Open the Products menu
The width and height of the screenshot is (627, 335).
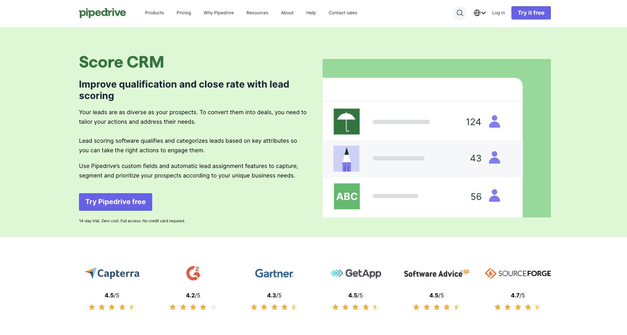click(x=155, y=13)
